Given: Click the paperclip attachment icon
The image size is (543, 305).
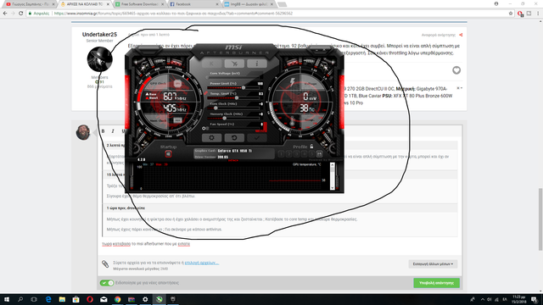Looking at the screenshot, I should pos(105,264).
